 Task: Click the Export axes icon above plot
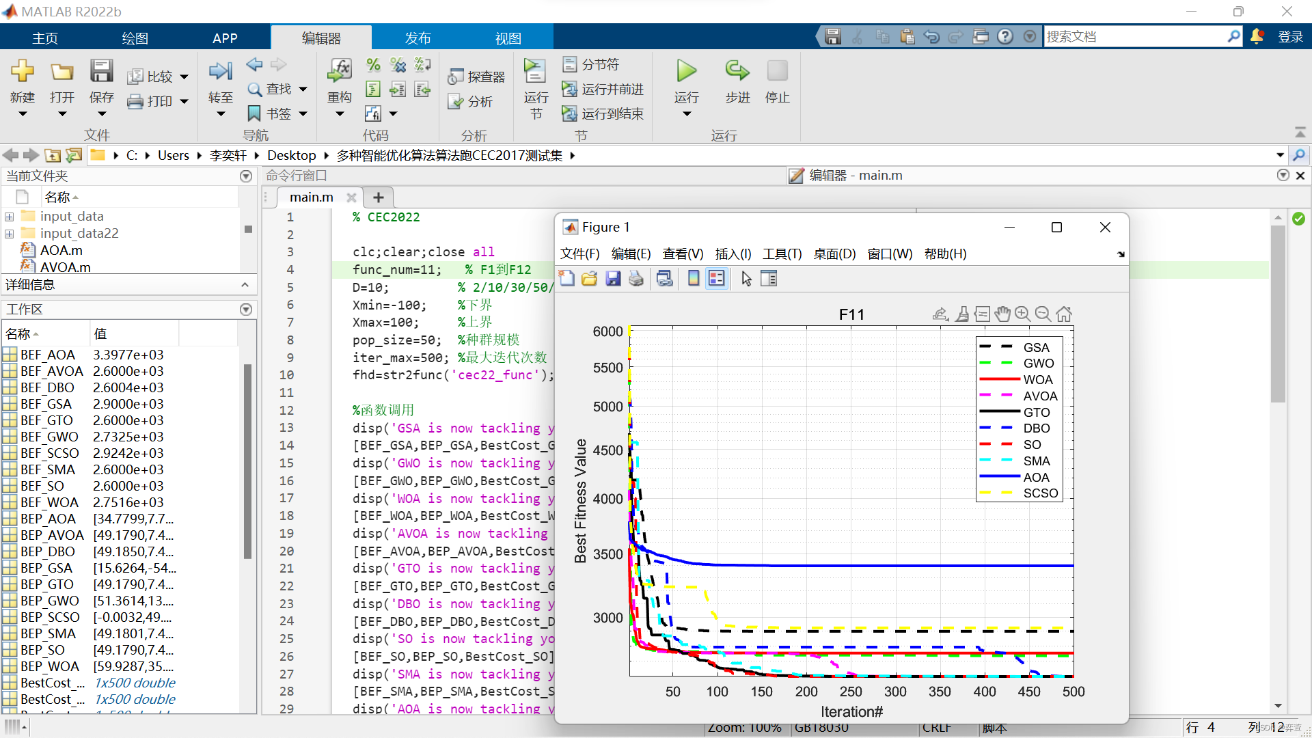click(940, 314)
